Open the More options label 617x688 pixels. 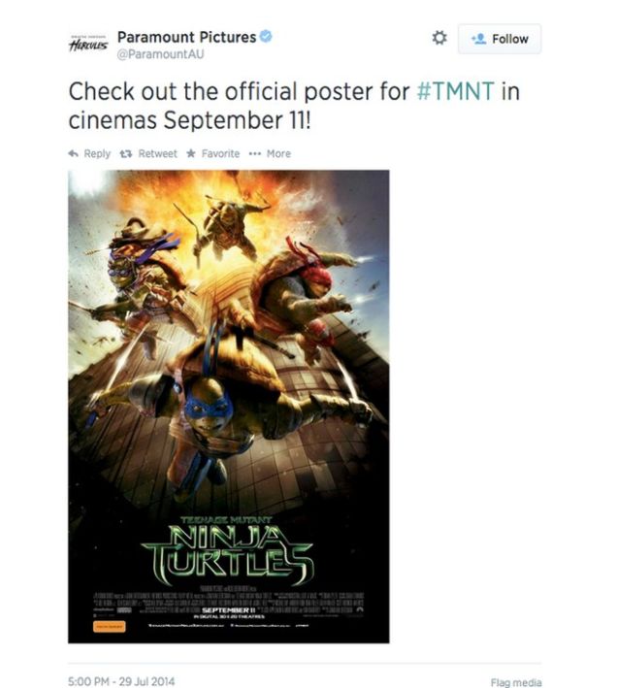[x=278, y=153]
